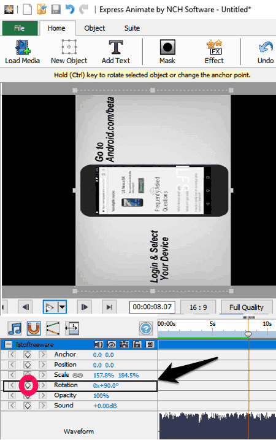The width and height of the screenshot is (276, 440).
Task: Click the motion path lines icon
Action: [x=53, y=328]
